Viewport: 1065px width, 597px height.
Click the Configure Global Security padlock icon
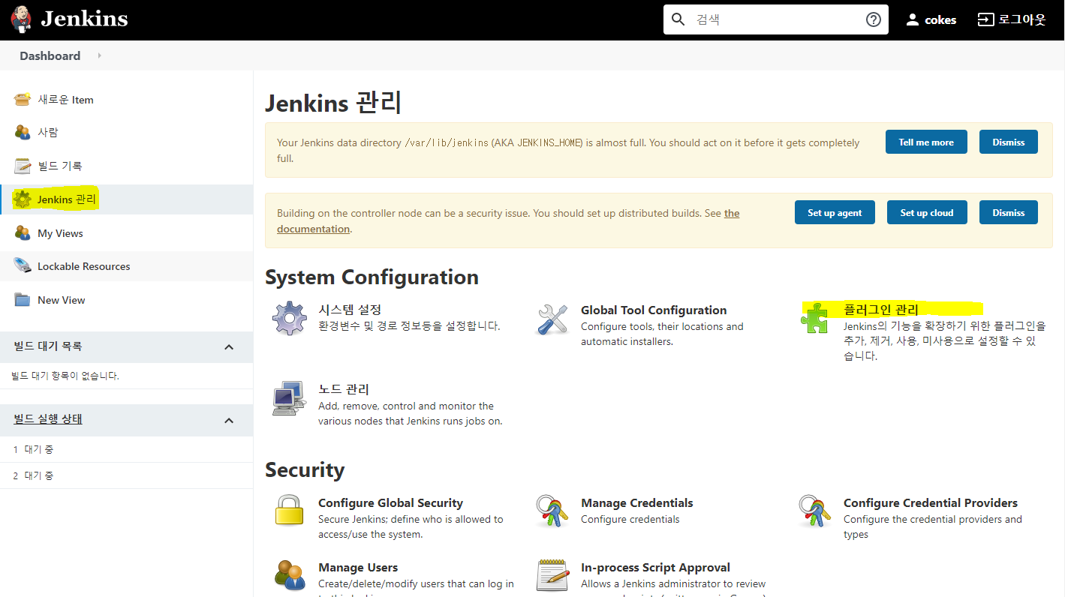[x=289, y=510]
